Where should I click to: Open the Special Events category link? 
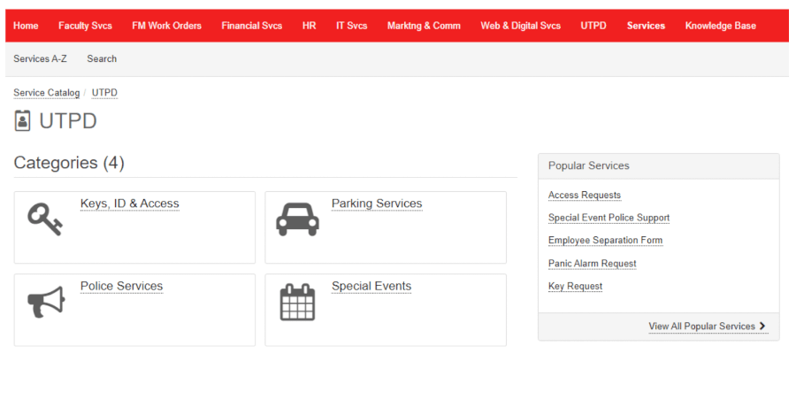tap(371, 286)
